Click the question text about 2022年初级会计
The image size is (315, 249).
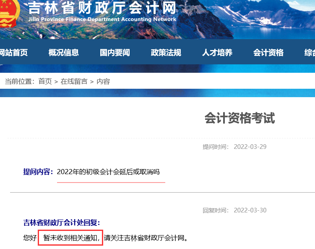(108, 172)
